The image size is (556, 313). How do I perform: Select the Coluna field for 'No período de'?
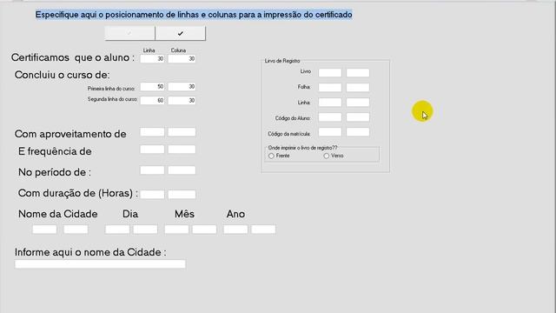[182, 170]
